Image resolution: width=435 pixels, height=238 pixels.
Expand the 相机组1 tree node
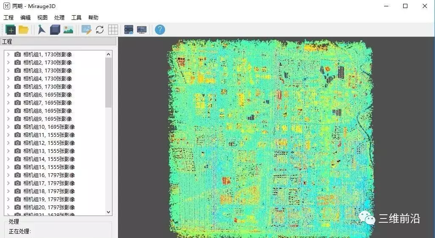8,55
